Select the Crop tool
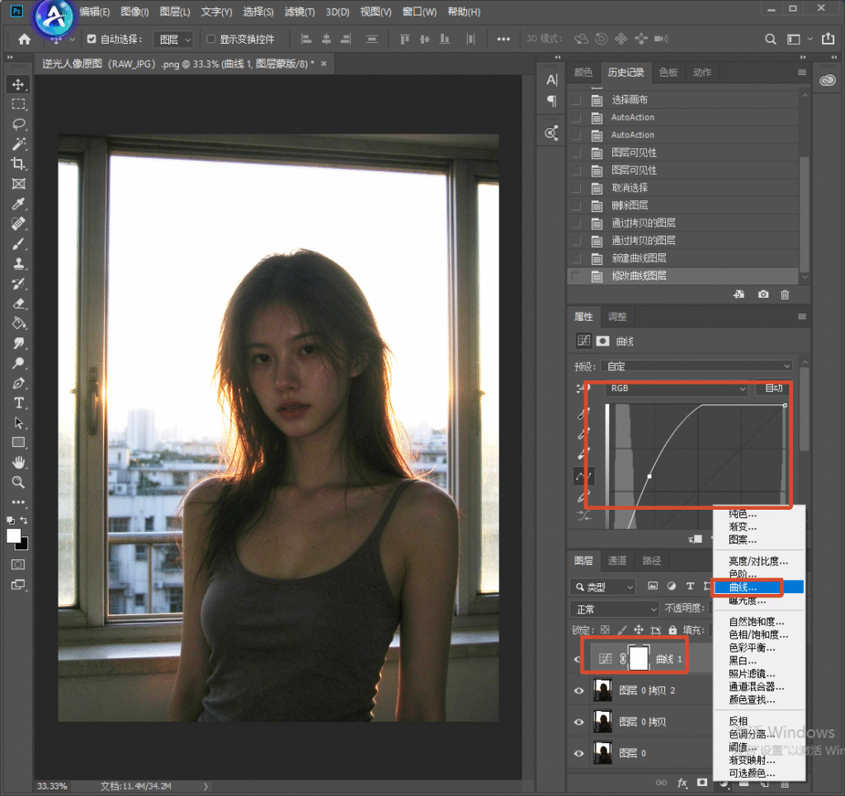This screenshot has width=845, height=796. tap(18, 163)
